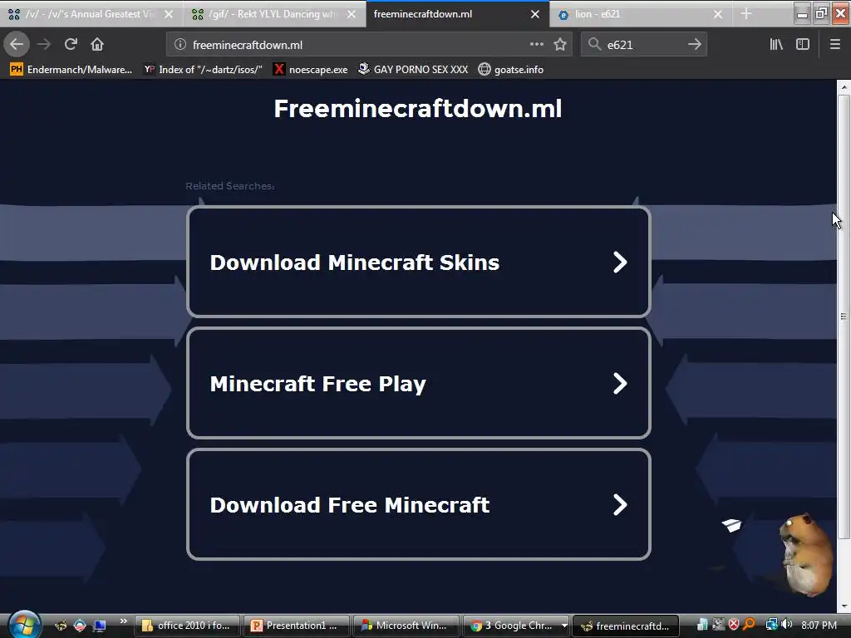
Task: Open the browser home page
Action: point(97,45)
